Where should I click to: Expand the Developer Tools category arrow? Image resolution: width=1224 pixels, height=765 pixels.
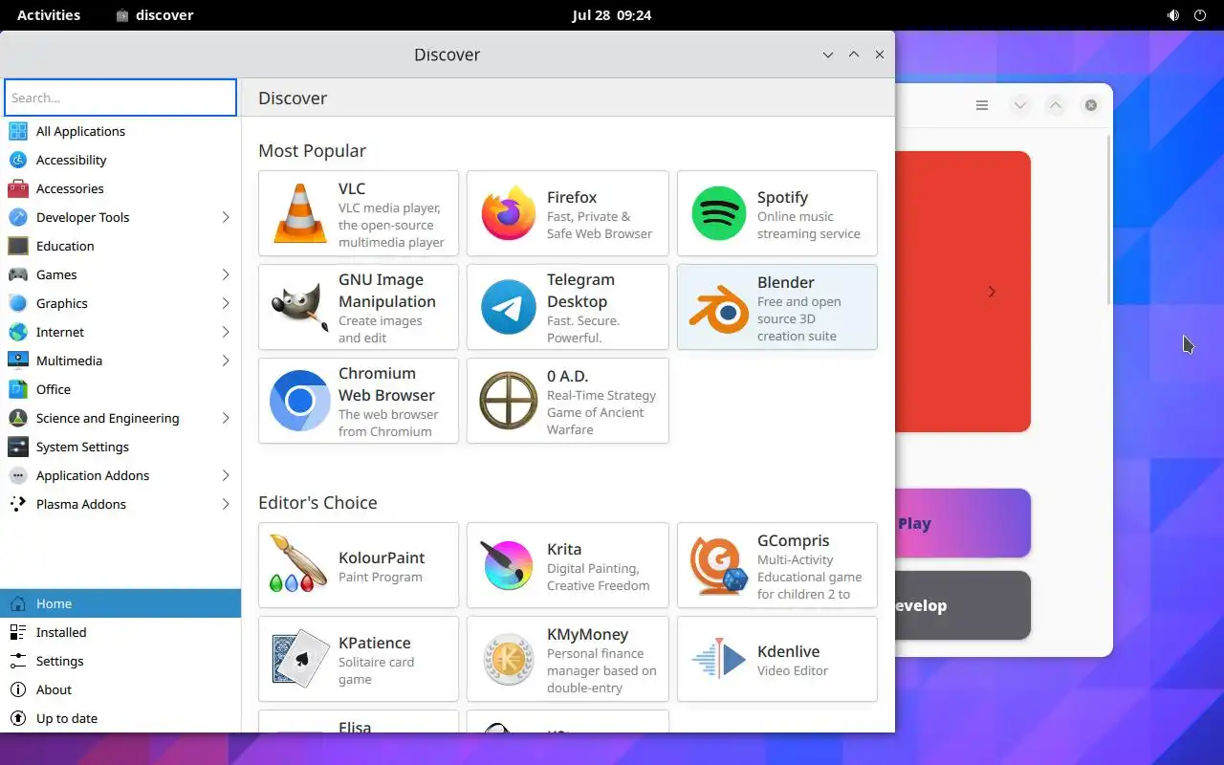pos(226,217)
